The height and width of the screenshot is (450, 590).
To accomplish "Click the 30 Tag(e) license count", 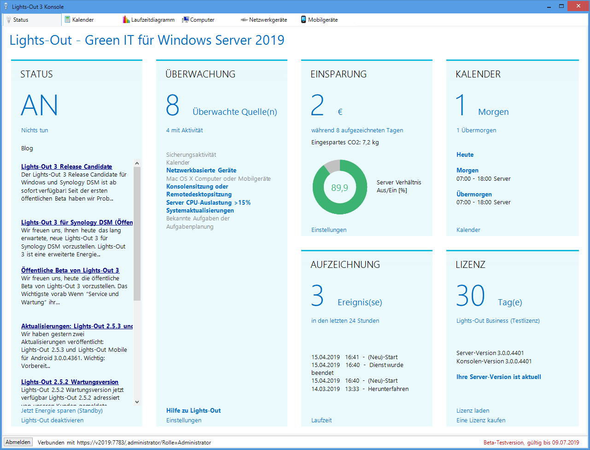I will pos(489,296).
